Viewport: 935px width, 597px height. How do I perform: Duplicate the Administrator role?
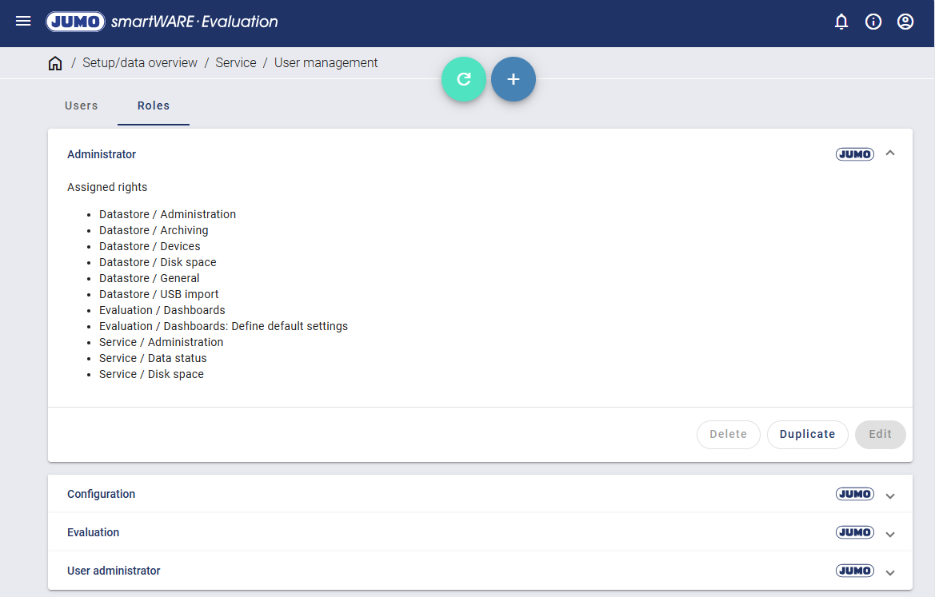807,434
